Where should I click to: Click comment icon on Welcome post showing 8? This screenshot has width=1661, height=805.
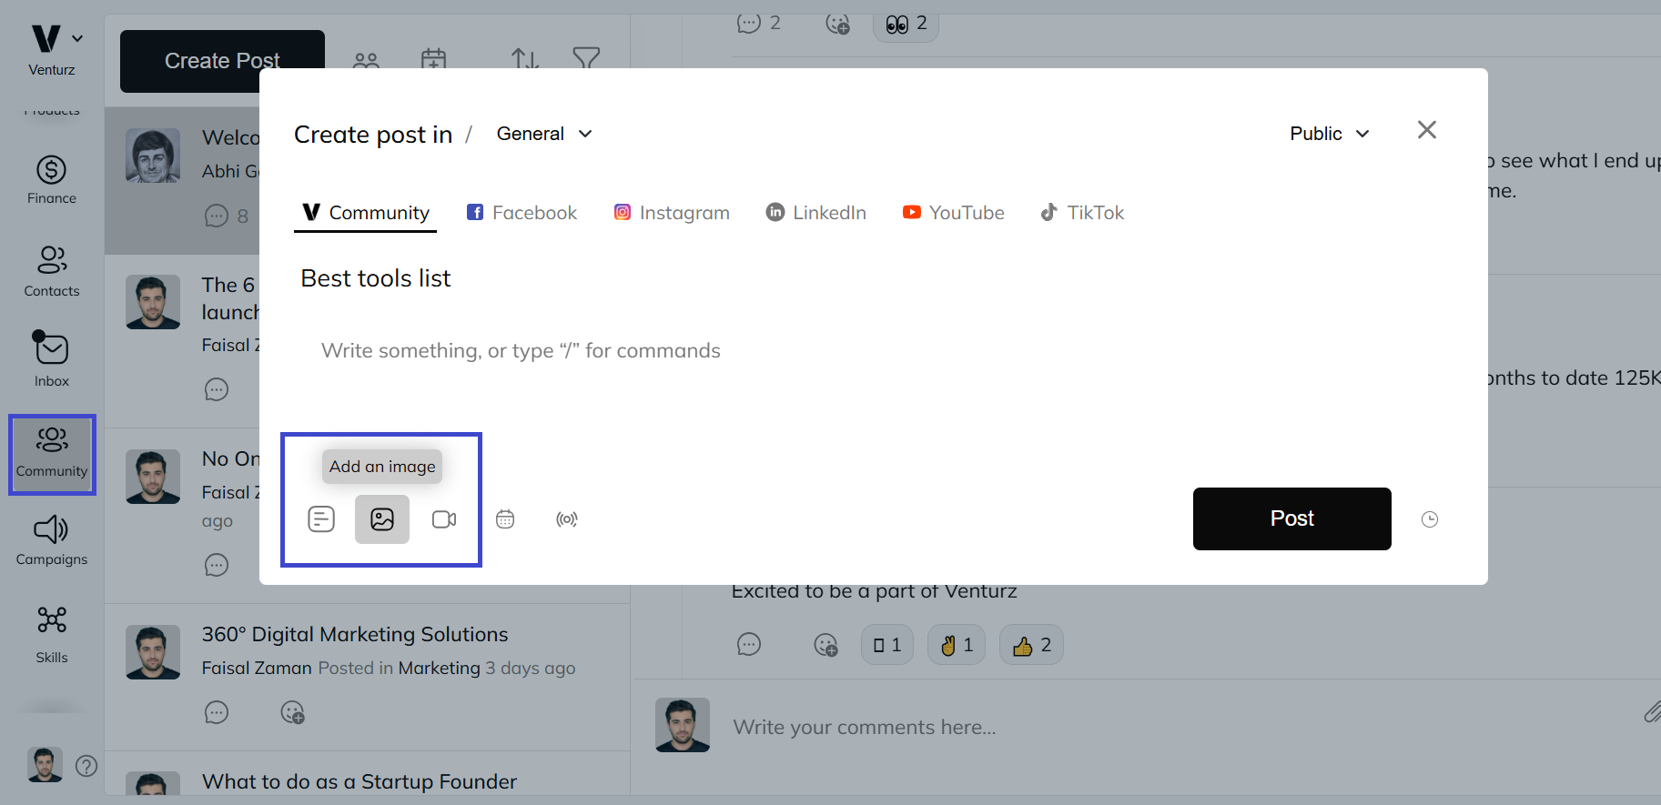(x=217, y=216)
